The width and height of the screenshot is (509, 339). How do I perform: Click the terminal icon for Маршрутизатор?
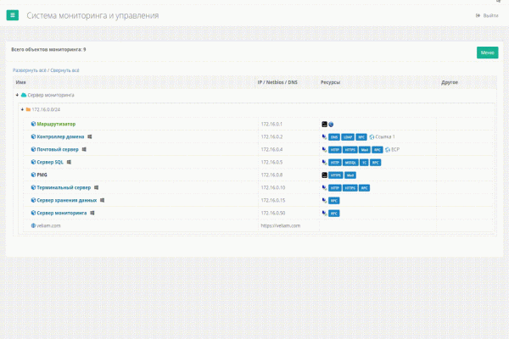click(x=324, y=124)
